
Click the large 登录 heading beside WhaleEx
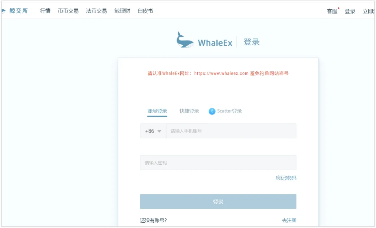(251, 42)
